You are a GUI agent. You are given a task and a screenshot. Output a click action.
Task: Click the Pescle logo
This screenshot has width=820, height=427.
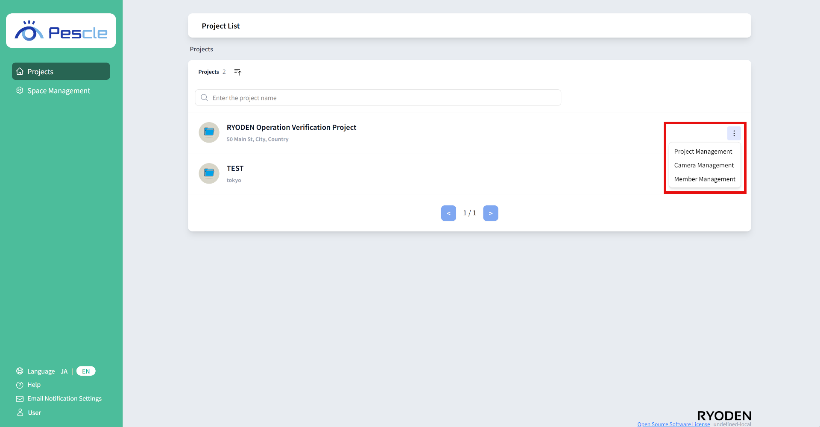click(61, 30)
